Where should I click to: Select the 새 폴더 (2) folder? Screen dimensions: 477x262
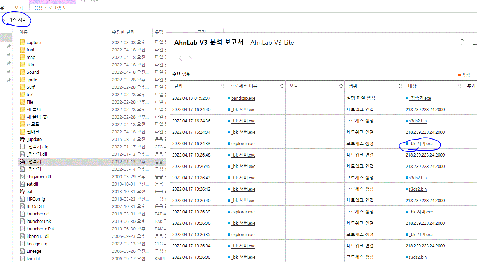click(37, 117)
